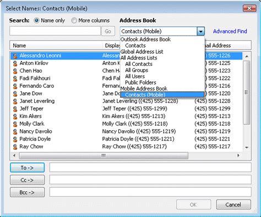Screen dimensions: 261x217
Task: Open the Advanced Find link
Action: point(230,31)
